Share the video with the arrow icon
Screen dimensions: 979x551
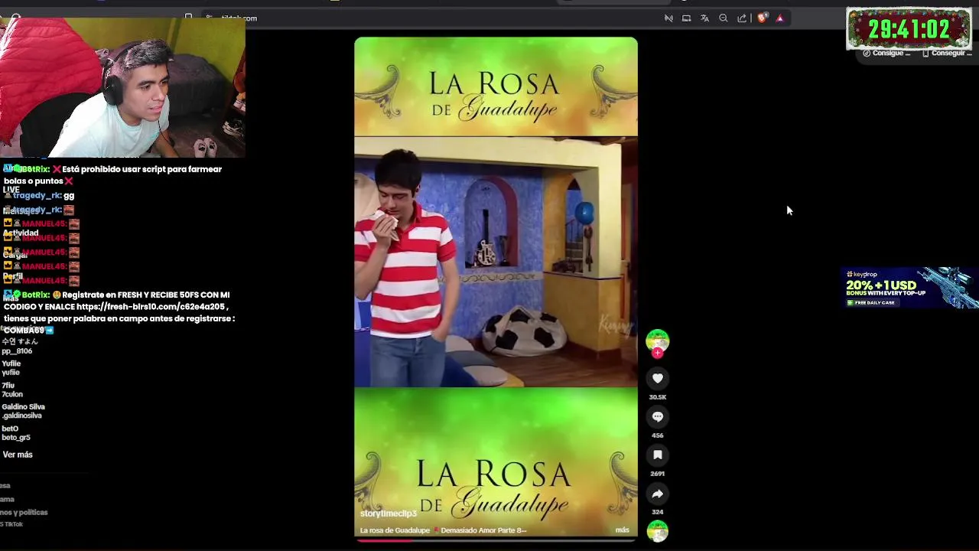point(657,494)
